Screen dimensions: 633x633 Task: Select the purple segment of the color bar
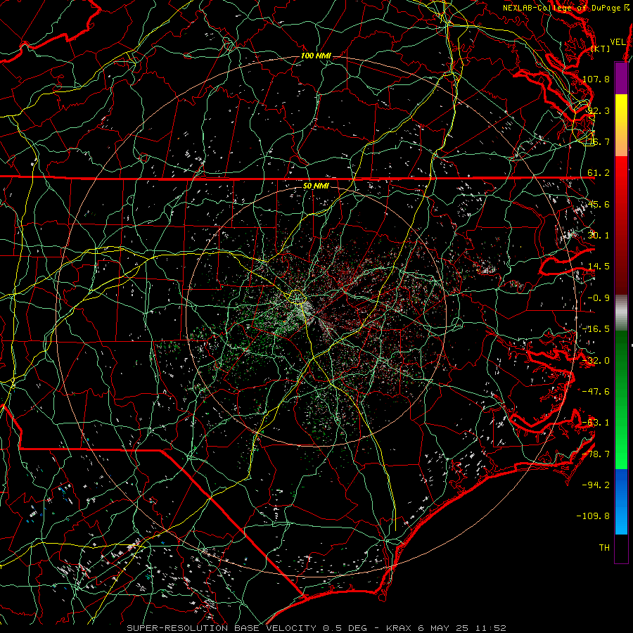coord(621,78)
